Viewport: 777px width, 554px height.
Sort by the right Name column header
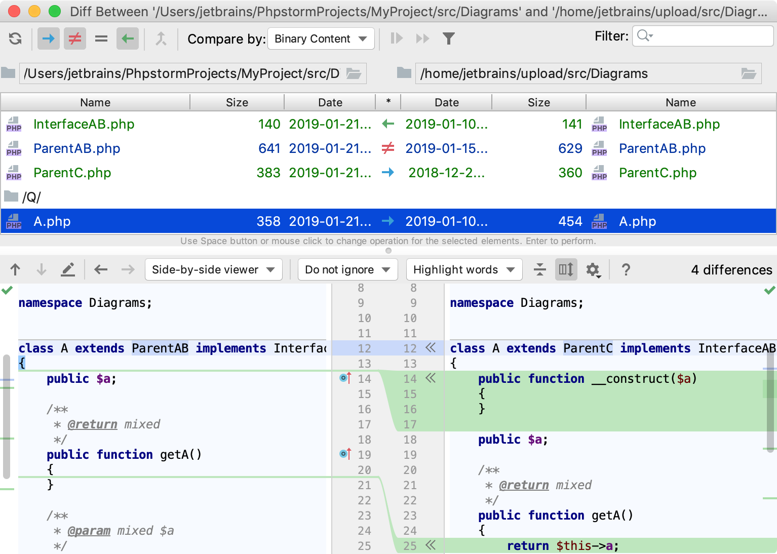681,102
